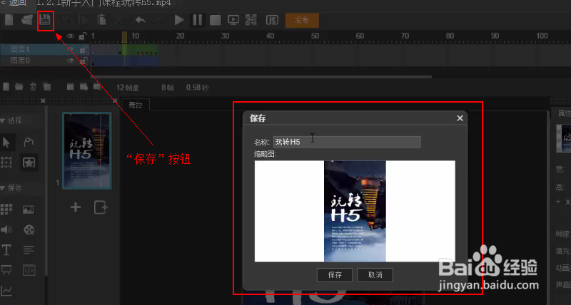Image resolution: width=571 pixels, height=305 pixels.
Task: Select the text T tool
Action: coord(6,249)
